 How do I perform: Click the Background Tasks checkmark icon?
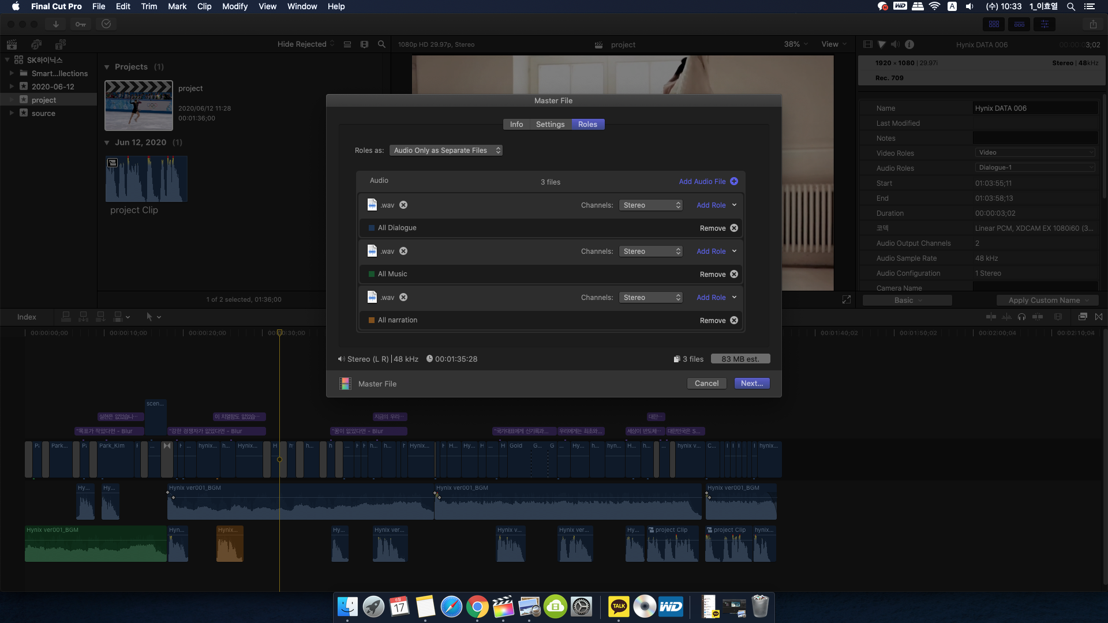[x=106, y=24]
